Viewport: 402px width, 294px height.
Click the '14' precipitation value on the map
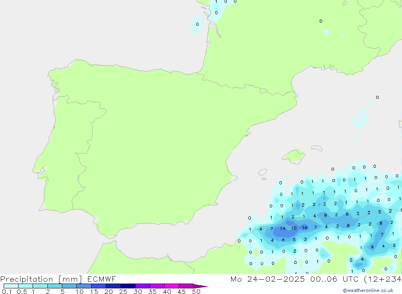pyautogui.click(x=283, y=229)
